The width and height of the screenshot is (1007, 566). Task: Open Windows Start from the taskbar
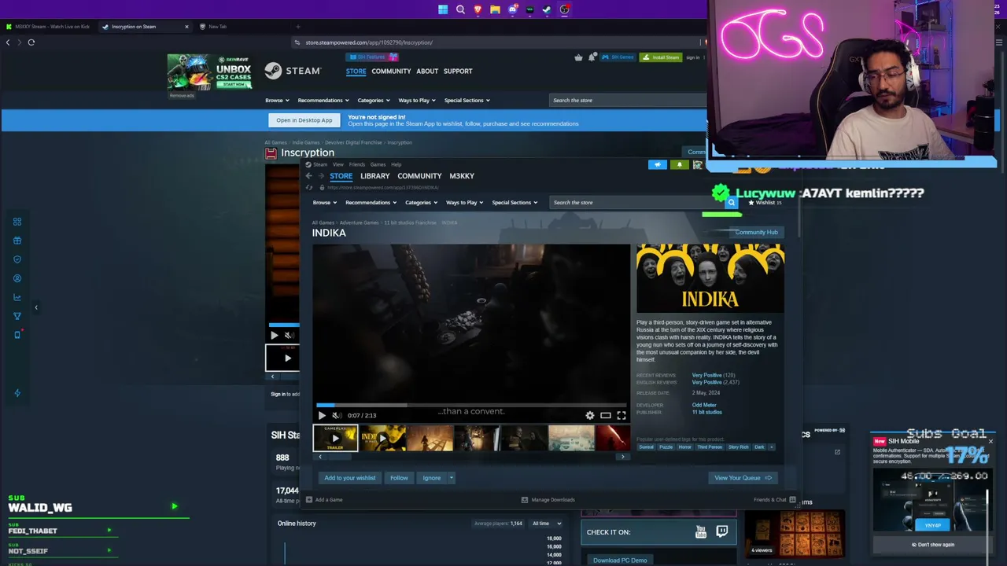pyautogui.click(x=443, y=9)
